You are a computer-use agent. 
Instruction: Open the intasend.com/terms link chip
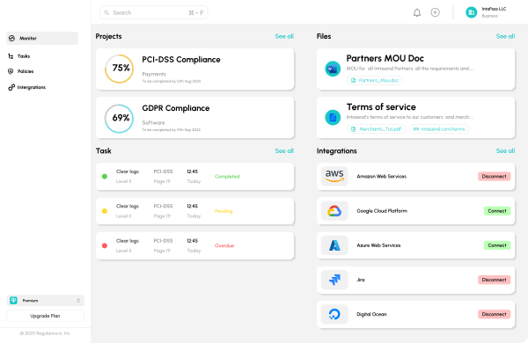(439, 129)
